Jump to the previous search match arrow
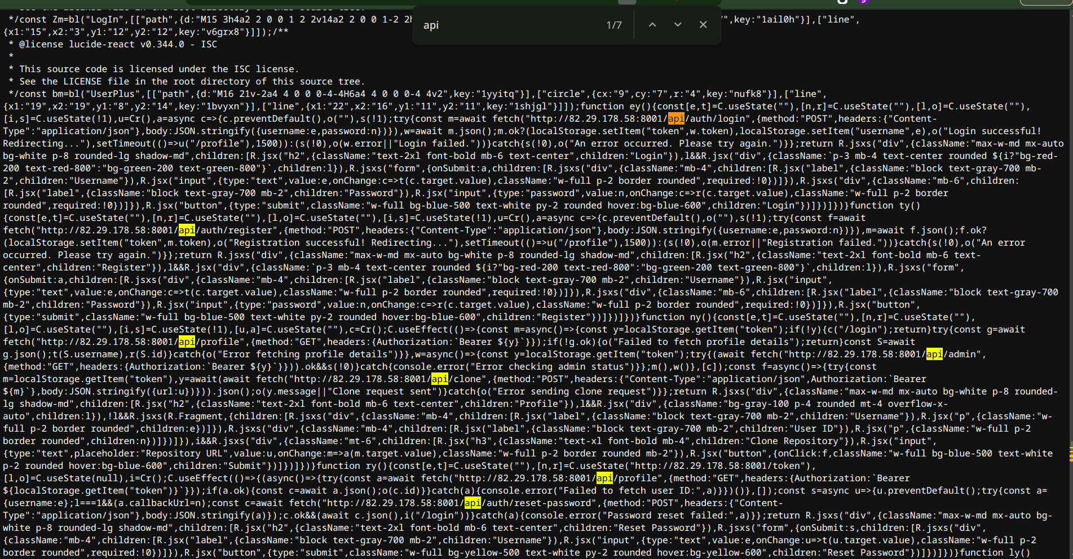Screen dimensions: 1073x559 tap(652, 25)
